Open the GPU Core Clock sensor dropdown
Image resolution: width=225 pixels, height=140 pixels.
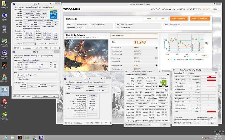(190, 77)
